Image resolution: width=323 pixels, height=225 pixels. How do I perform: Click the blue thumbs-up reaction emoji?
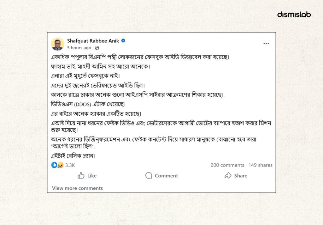tap(54, 165)
